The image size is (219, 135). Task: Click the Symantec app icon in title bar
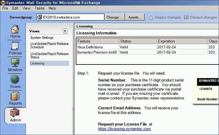coord(3,3)
